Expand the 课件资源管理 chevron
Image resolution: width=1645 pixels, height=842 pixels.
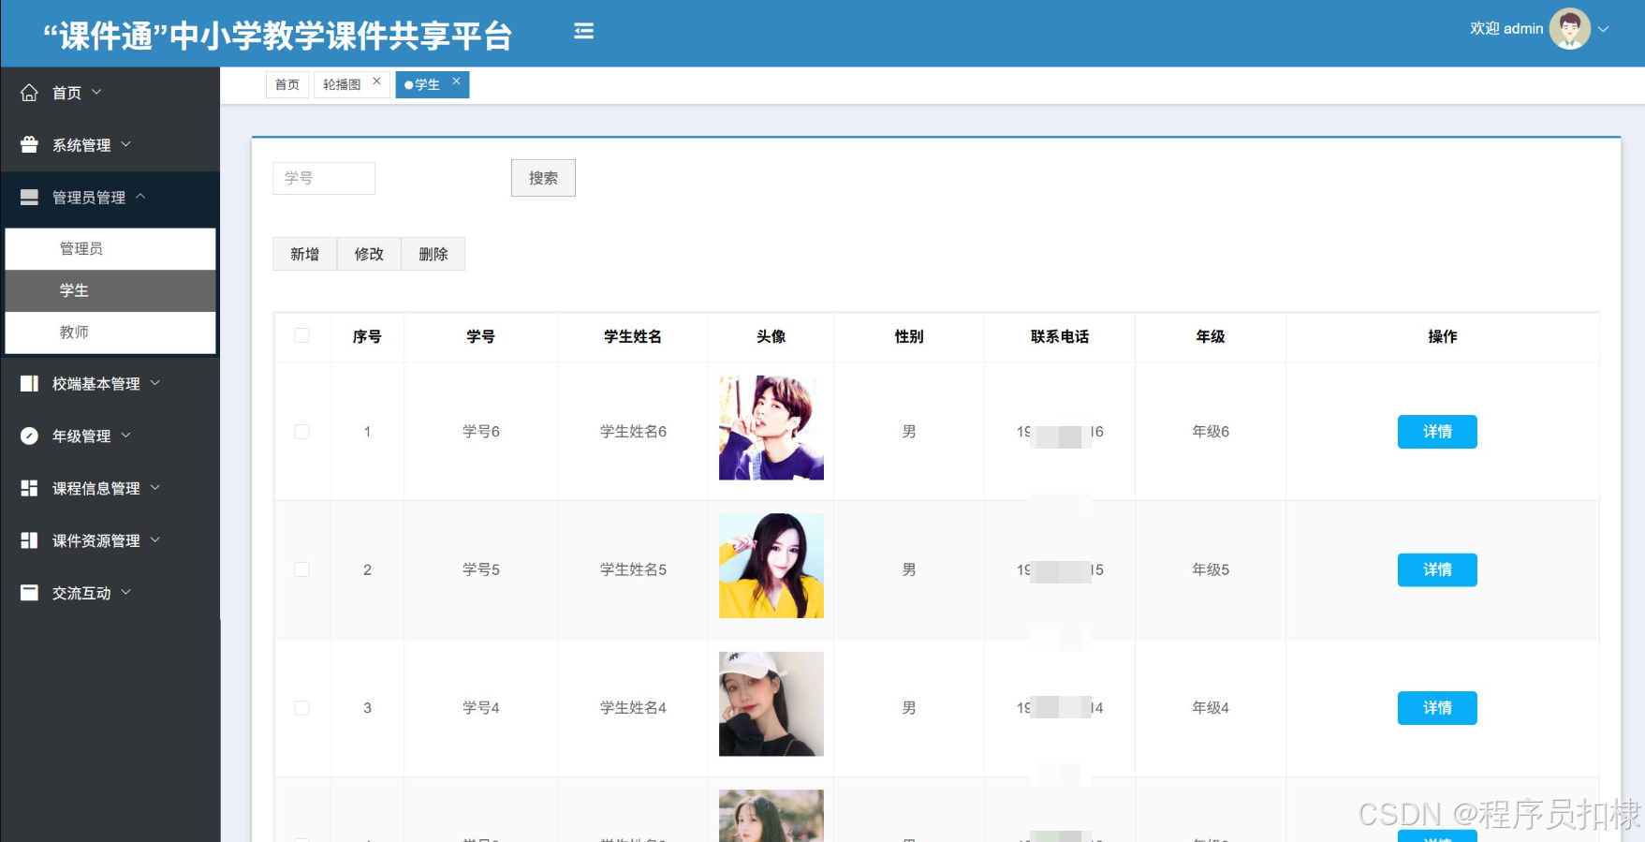tap(155, 539)
